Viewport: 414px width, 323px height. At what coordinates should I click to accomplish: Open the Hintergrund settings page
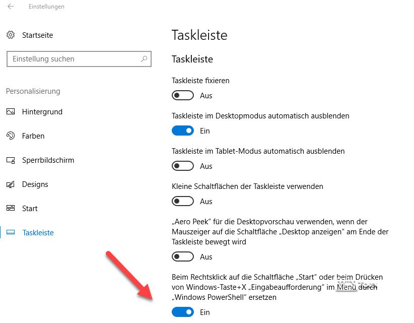42,112
